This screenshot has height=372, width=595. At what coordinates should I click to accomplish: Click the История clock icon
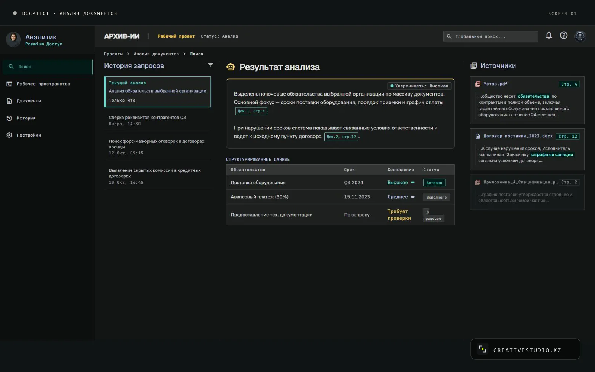(x=9, y=118)
